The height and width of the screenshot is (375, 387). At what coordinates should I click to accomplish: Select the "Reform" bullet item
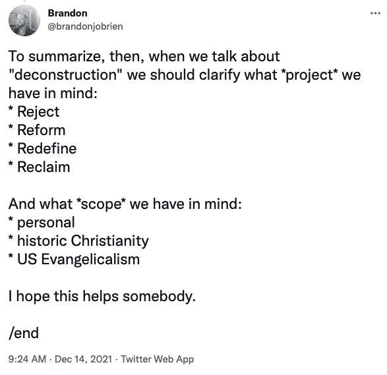(x=37, y=130)
